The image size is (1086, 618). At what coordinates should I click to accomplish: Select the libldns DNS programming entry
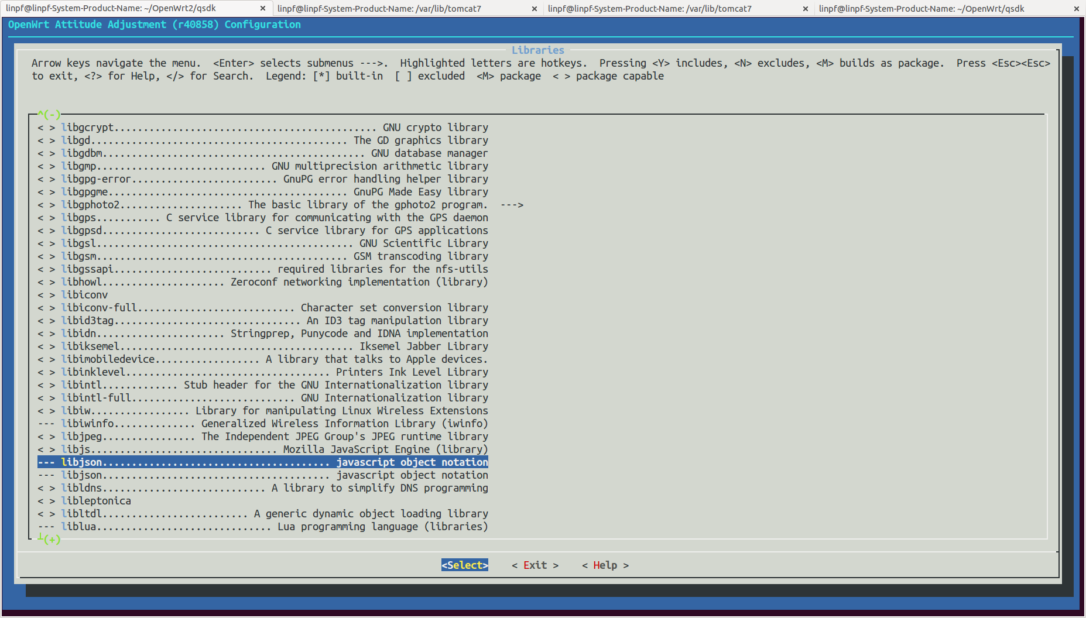click(262, 488)
